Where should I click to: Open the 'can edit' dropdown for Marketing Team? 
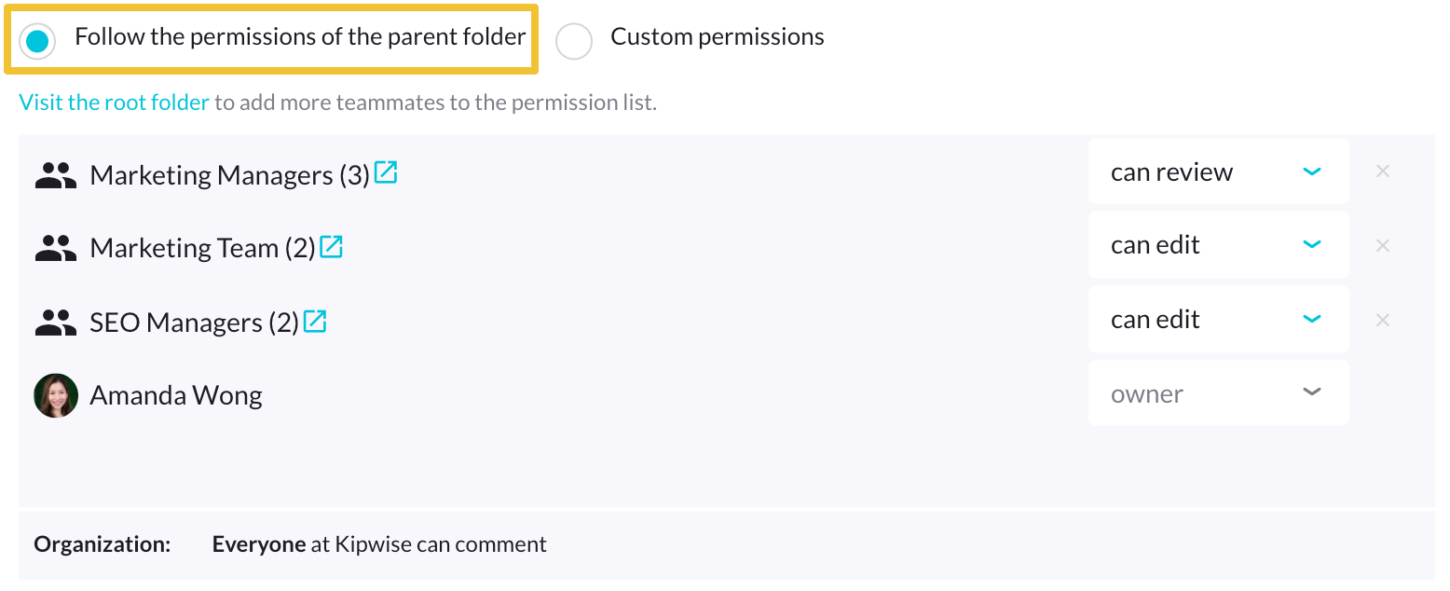tap(1218, 245)
